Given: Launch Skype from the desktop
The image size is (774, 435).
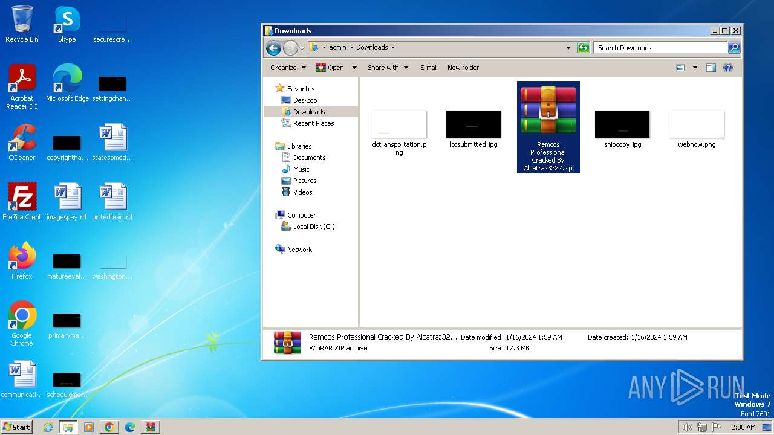Looking at the screenshot, I should tap(67, 24).
